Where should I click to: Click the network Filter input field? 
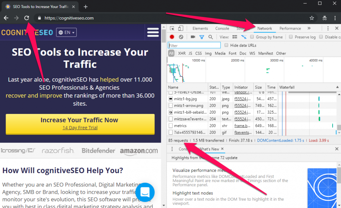click(194, 45)
